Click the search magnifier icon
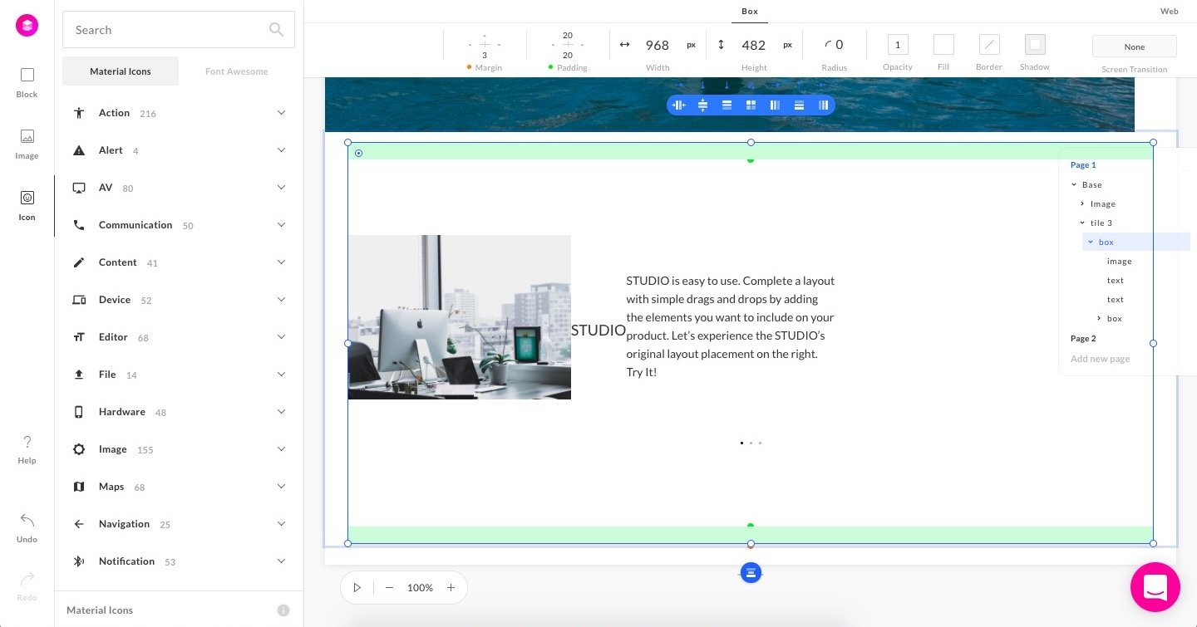The image size is (1197, 627). (x=276, y=30)
